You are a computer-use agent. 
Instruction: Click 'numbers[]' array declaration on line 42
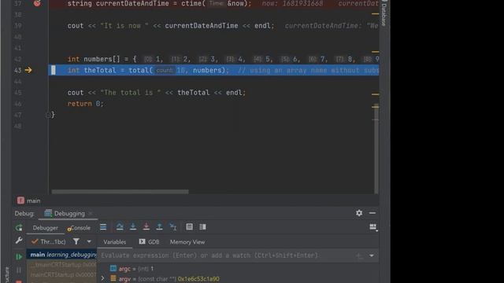102,59
